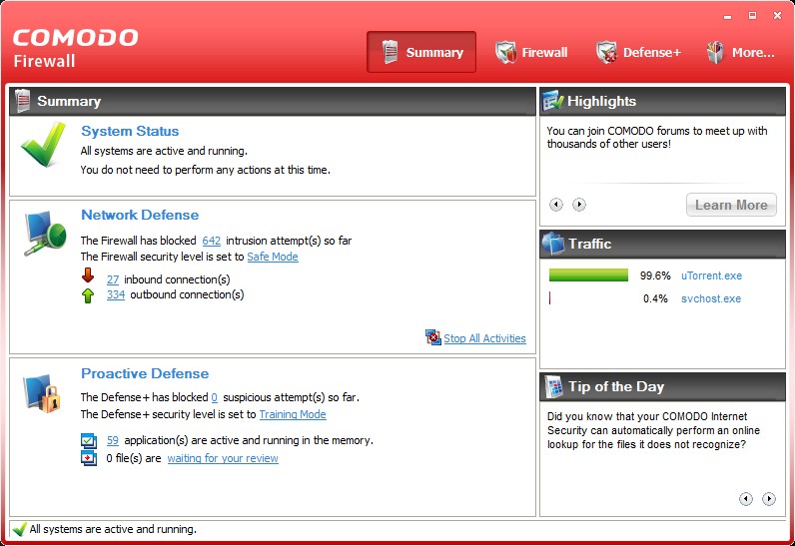Click the Learn More button

click(x=731, y=205)
